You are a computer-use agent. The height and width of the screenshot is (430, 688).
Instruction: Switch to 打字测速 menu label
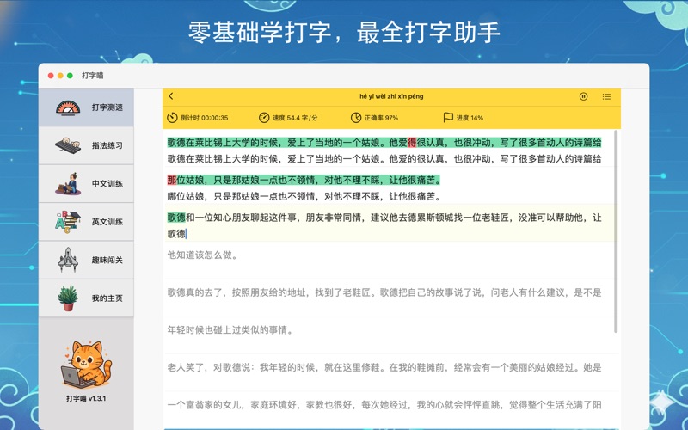[x=107, y=107]
